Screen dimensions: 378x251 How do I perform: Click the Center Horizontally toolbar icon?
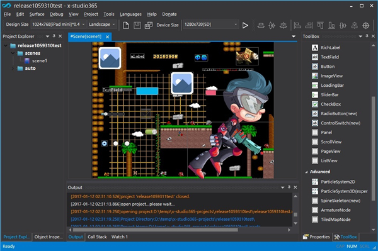343,25
